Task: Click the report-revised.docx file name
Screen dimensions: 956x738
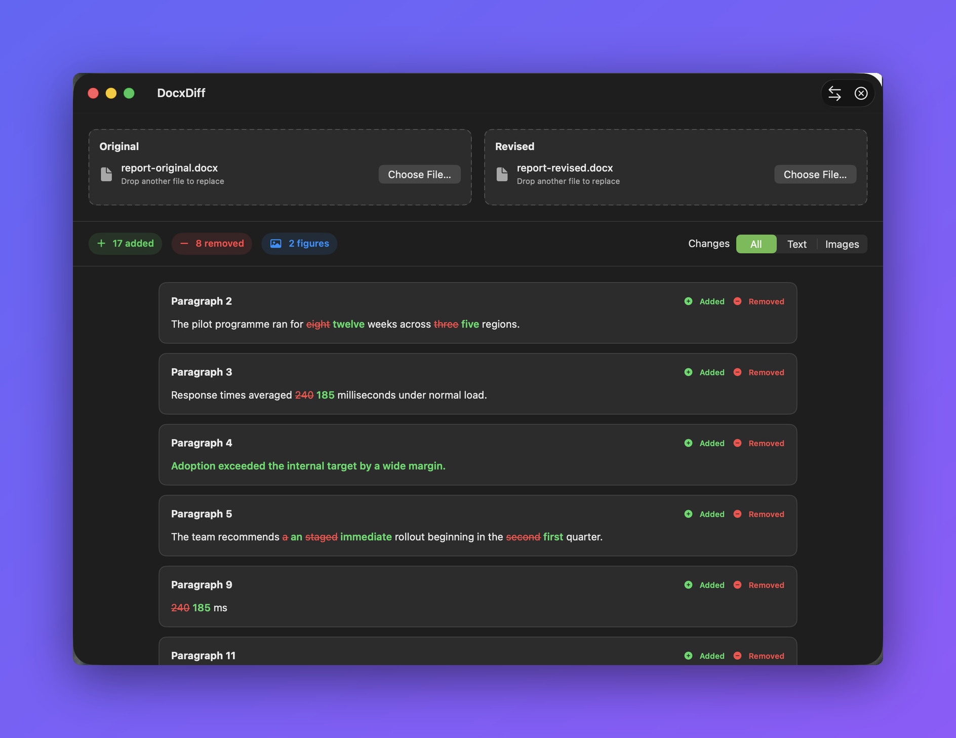Action: click(x=565, y=168)
